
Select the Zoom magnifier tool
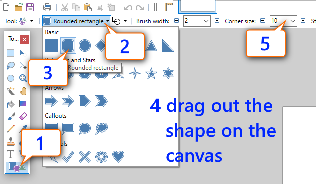click(x=23, y=78)
